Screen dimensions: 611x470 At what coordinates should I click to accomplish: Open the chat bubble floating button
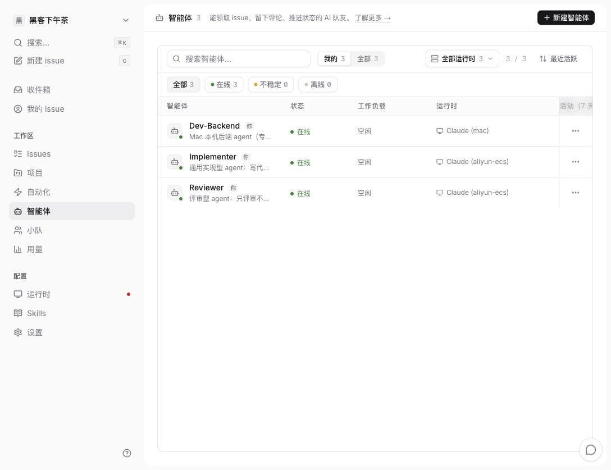(590, 450)
